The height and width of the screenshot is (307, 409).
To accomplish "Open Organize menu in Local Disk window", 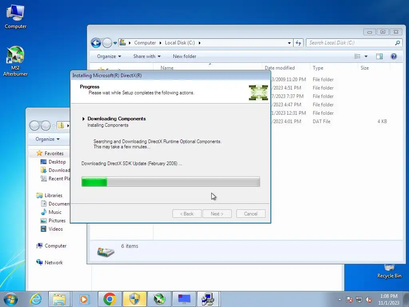I will click(109, 56).
